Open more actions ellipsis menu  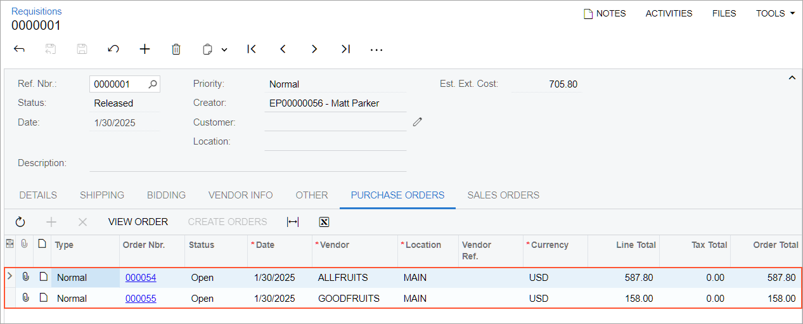(x=376, y=49)
